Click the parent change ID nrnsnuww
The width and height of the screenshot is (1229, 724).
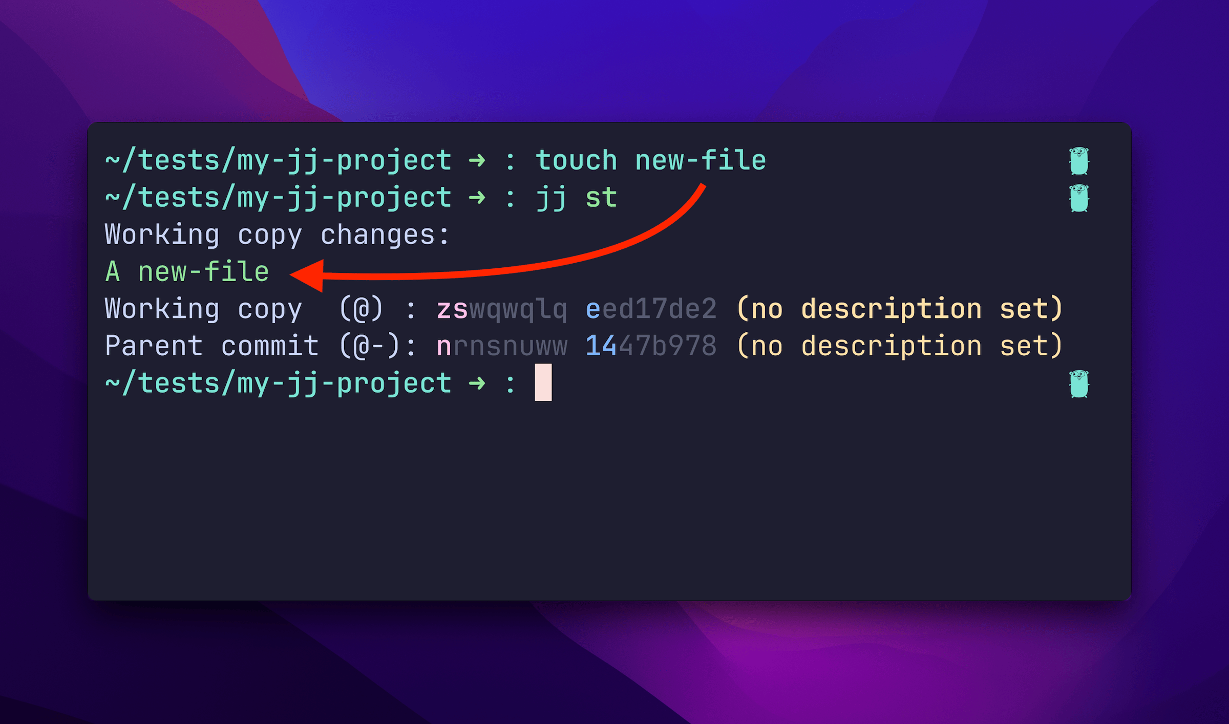tap(502, 346)
